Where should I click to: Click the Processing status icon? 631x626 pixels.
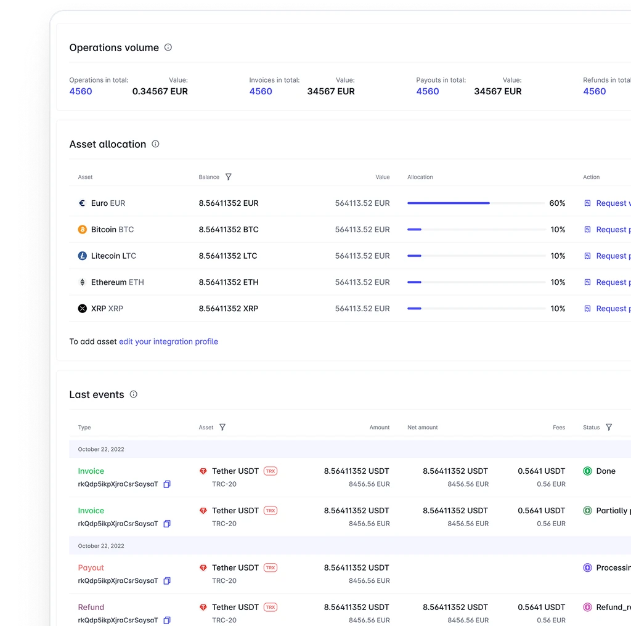[587, 567]
